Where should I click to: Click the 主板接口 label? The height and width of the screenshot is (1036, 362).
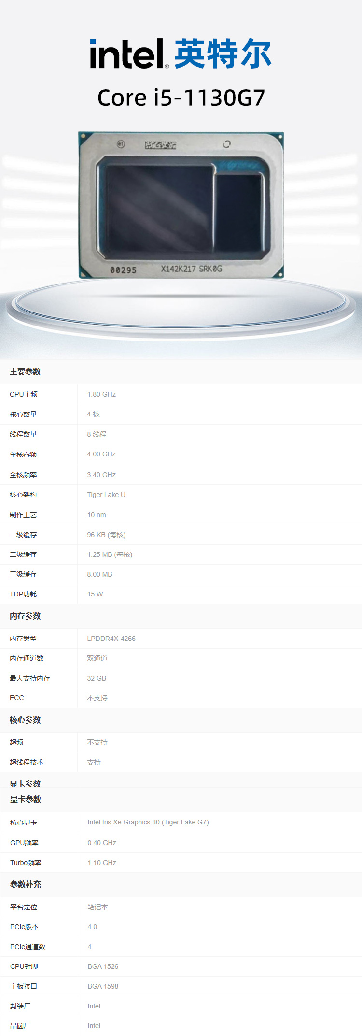point(24,986)
